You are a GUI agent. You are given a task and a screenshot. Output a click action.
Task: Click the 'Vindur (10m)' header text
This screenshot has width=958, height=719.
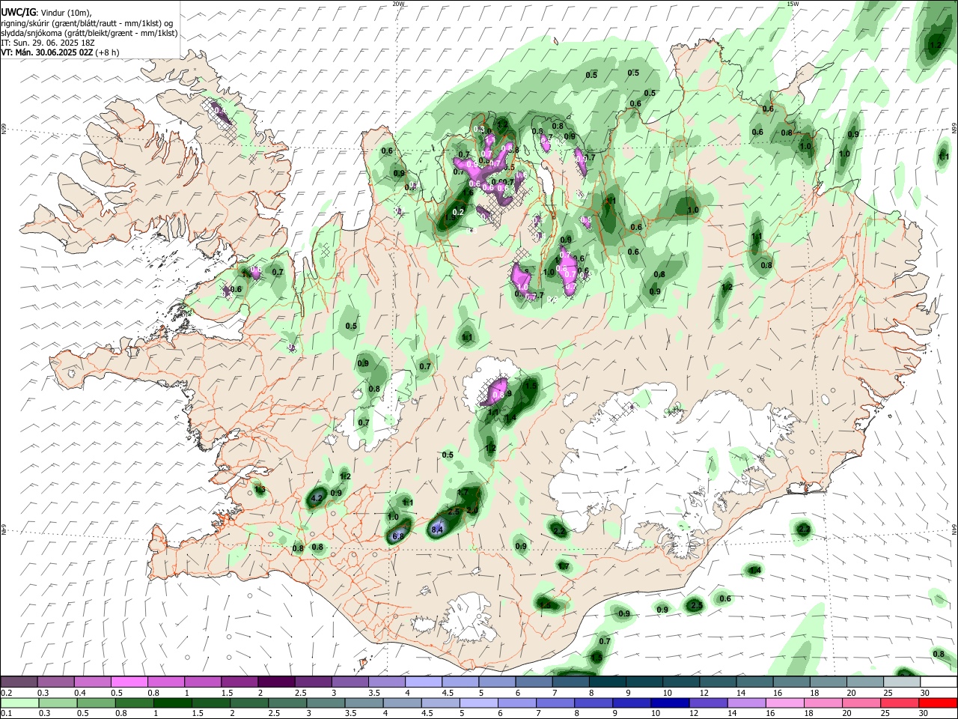[65, 13]
